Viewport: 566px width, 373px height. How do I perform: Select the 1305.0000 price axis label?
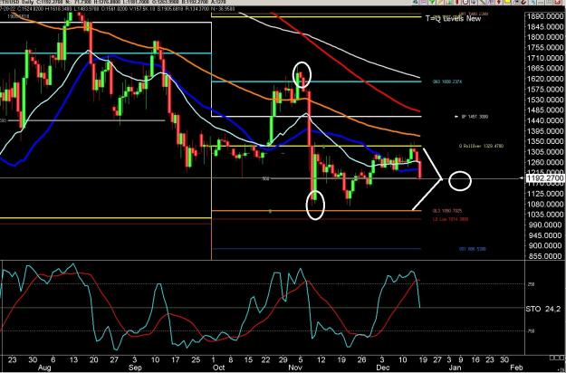coord(545,152)
